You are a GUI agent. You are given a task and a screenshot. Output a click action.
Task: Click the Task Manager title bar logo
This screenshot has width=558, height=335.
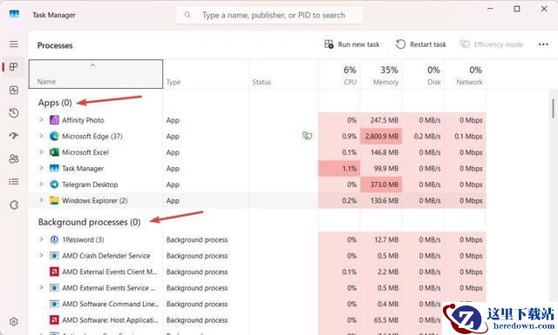(14, 14)
